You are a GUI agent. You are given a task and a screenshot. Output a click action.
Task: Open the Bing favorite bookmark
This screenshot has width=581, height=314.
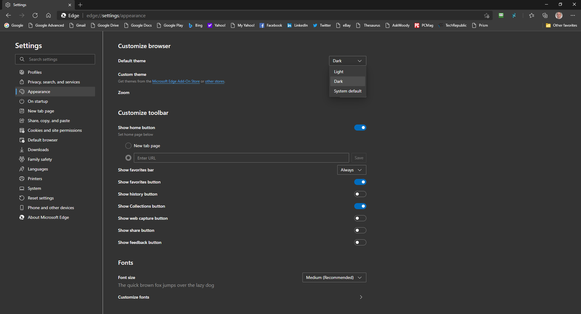(196, 25)
